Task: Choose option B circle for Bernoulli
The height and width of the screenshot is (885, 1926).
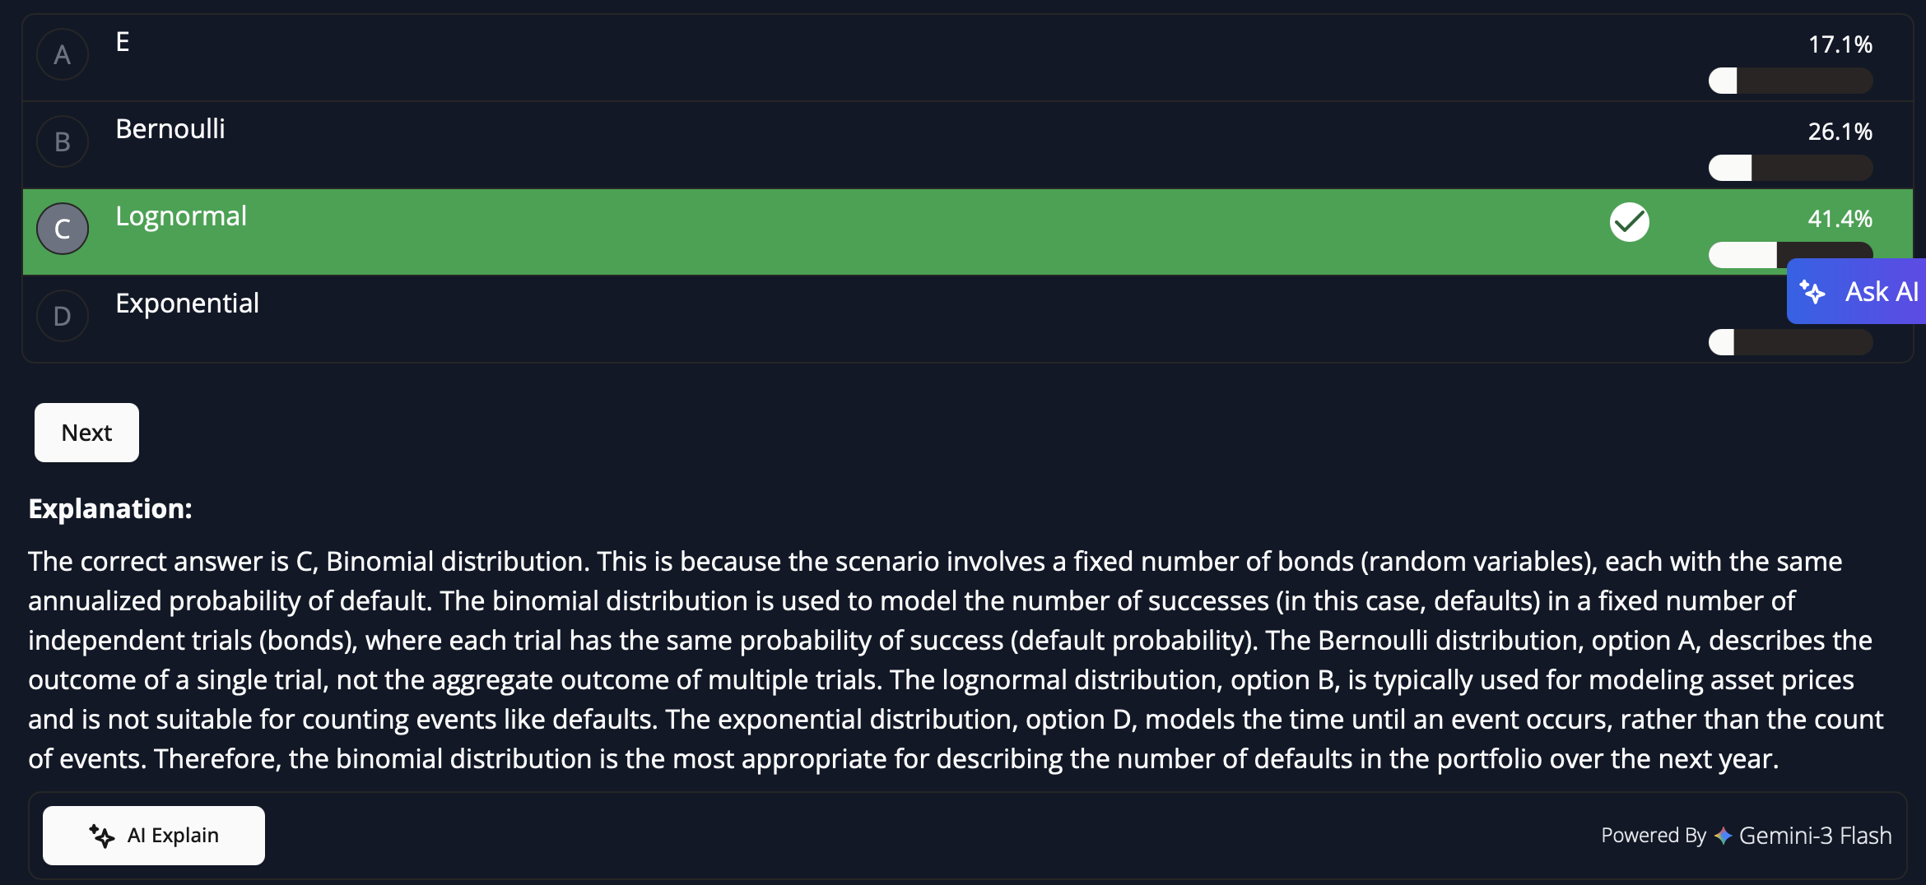Action: (x=63, y=142)
